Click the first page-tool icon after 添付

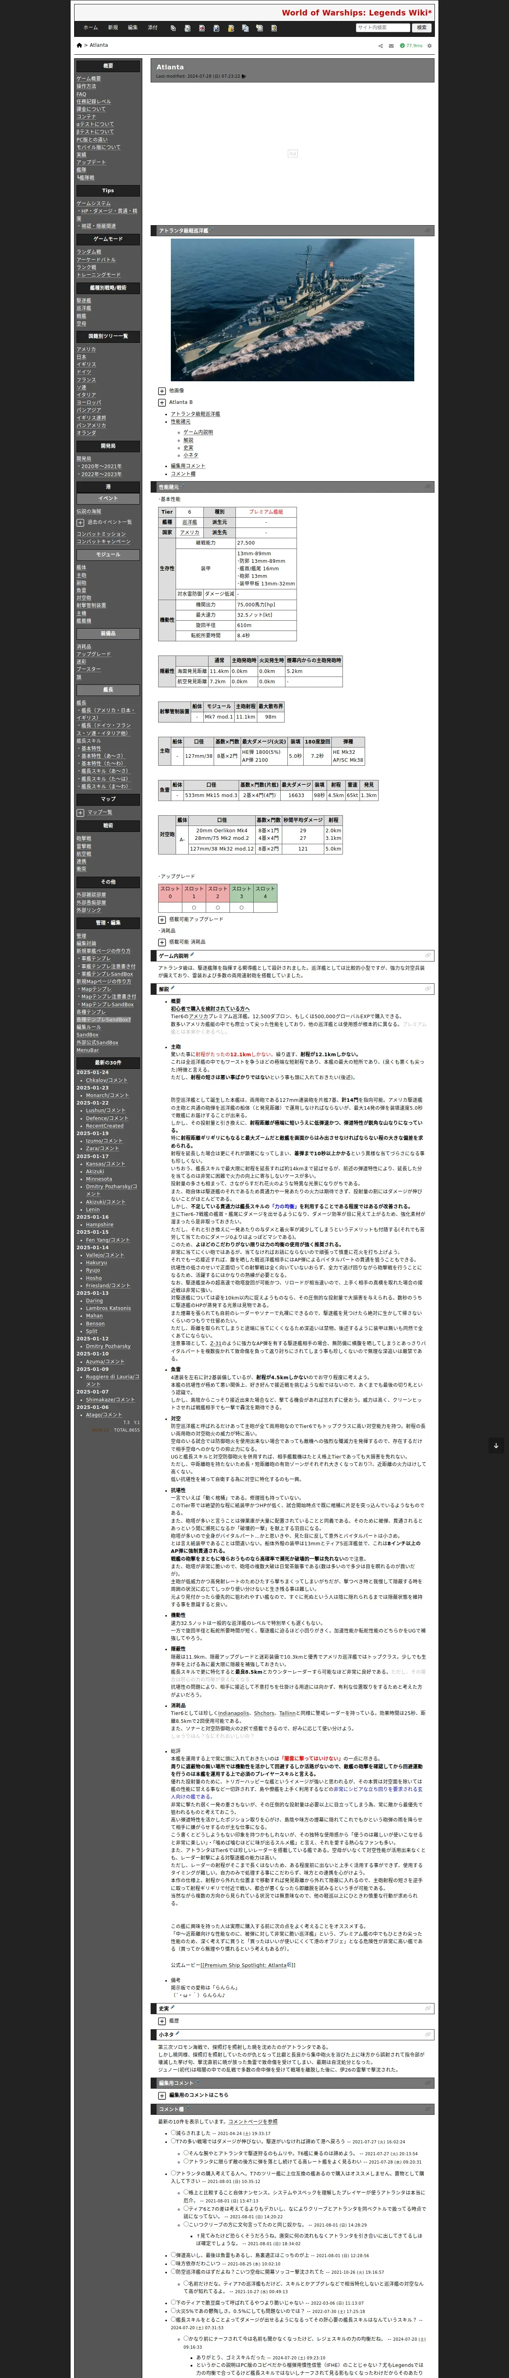[x=173, y=28]
